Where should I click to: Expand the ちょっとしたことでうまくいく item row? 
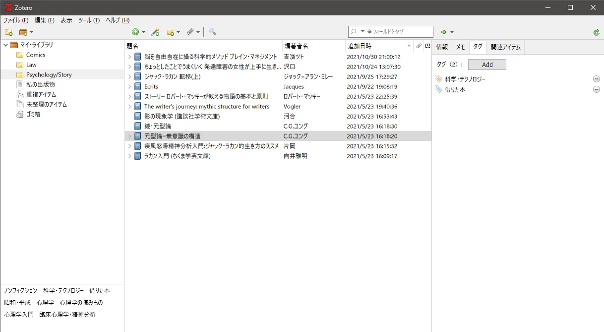[x=129, y=66]
